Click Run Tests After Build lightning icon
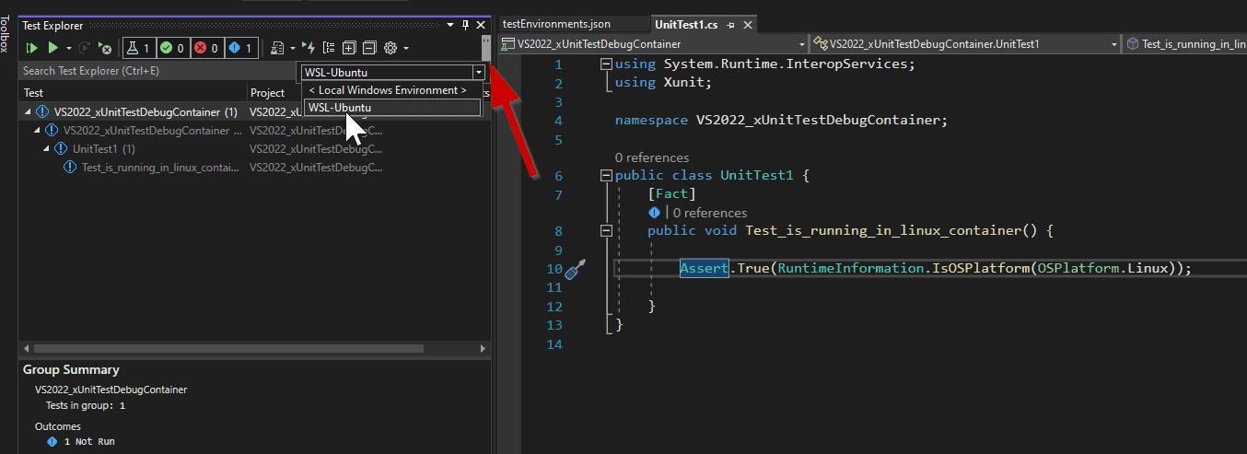1247x454 pixels. click(309, 48)
